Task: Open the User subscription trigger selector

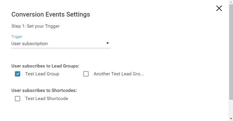Action: [x=61, y=44]
